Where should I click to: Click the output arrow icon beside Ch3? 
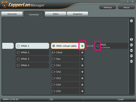tap(53, 78)
